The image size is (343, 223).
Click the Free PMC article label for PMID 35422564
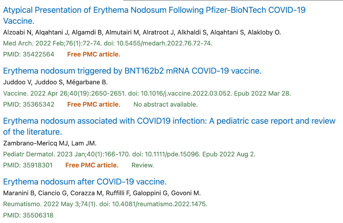pos(94,54)
